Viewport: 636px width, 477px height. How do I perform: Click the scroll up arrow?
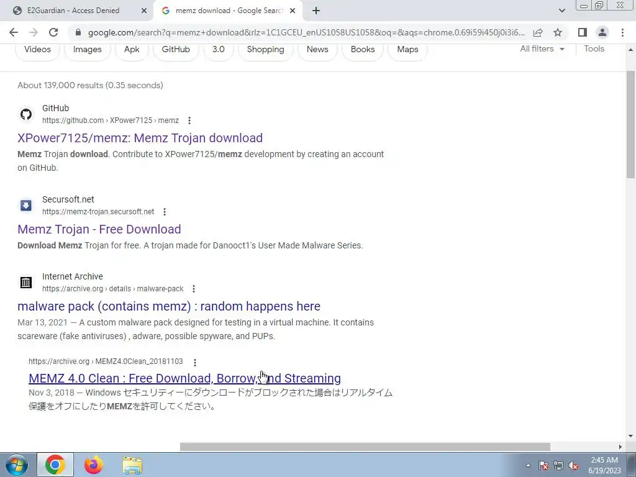(x=630, y=50)
